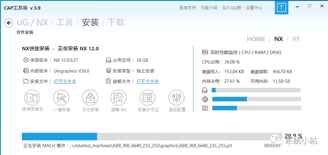Click the CPU chip bar icon

point(205,99)
